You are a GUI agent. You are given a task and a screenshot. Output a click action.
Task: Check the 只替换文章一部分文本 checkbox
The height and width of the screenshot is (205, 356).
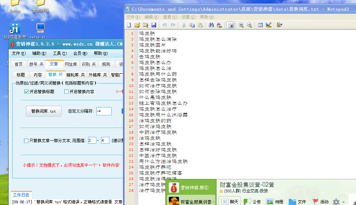(x=26, y=140)
